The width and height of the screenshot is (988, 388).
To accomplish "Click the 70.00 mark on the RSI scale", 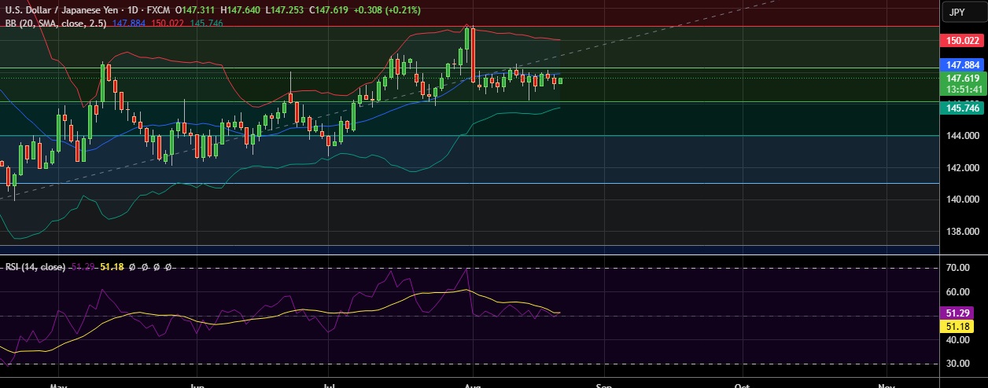I will (x=957, y=268).
